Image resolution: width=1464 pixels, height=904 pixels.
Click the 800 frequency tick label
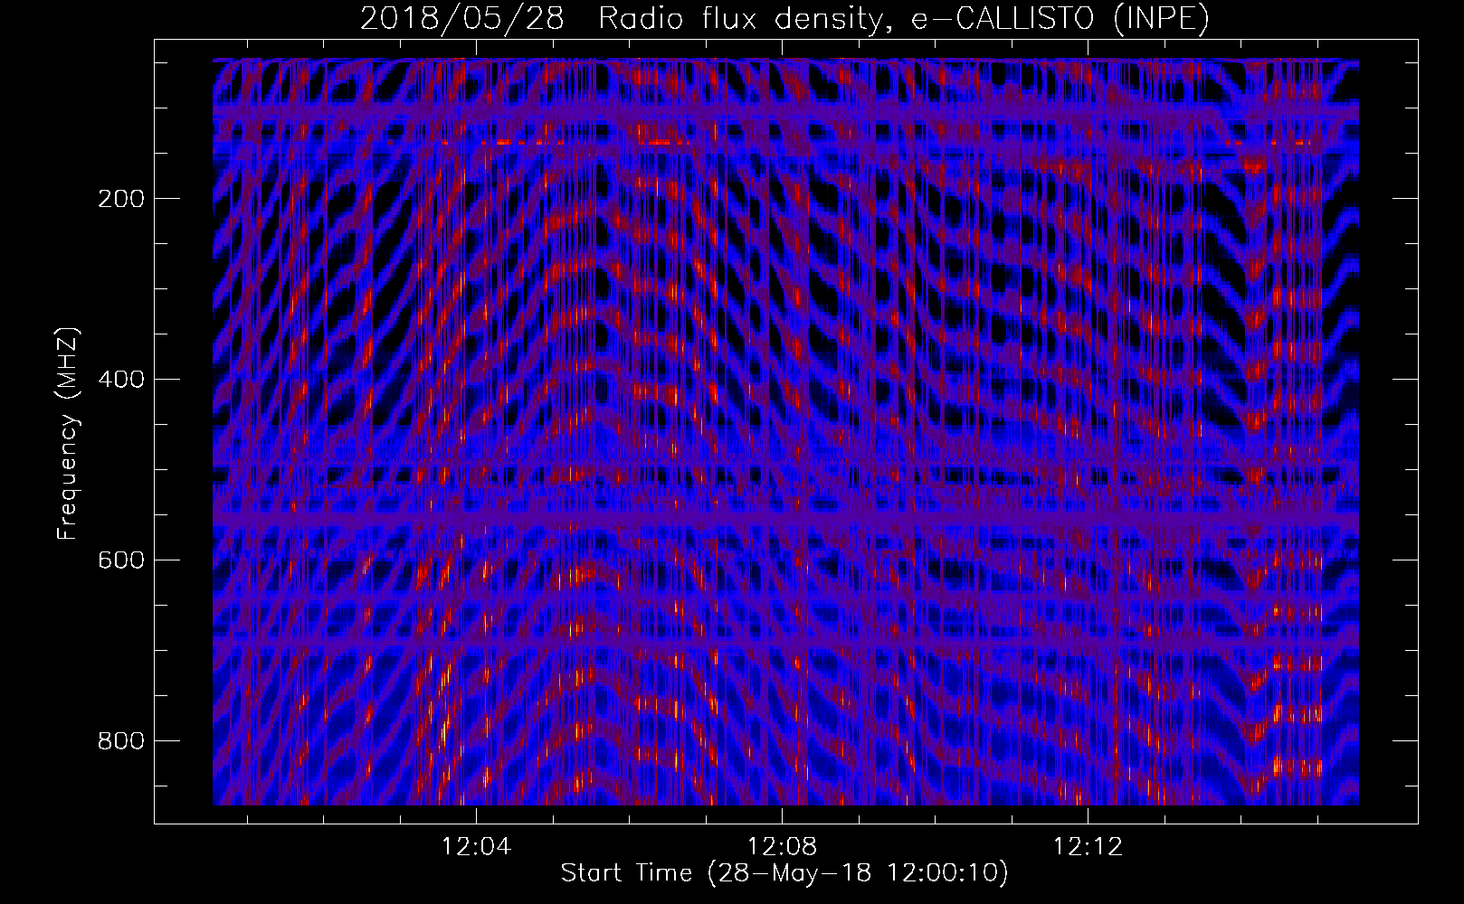[121, 741]
